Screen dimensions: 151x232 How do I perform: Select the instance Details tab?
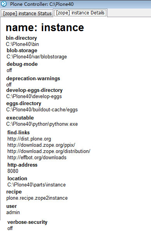tap(80, 13)
